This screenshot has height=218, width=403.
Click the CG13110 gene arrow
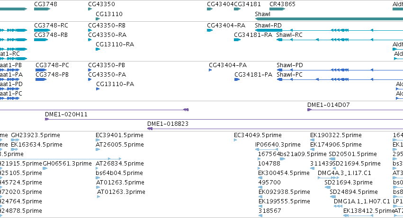tap(98, 19)
